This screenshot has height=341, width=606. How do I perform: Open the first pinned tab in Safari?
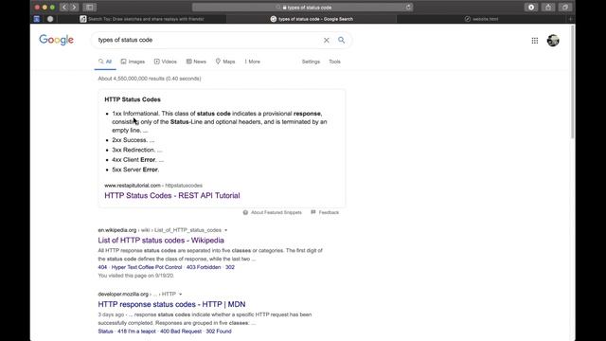[x=37, y=19]
